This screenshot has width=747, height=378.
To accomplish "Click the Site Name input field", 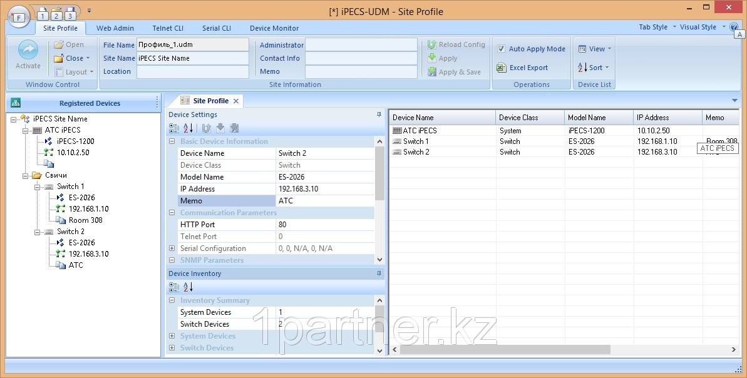I will [x=192, y=58].
